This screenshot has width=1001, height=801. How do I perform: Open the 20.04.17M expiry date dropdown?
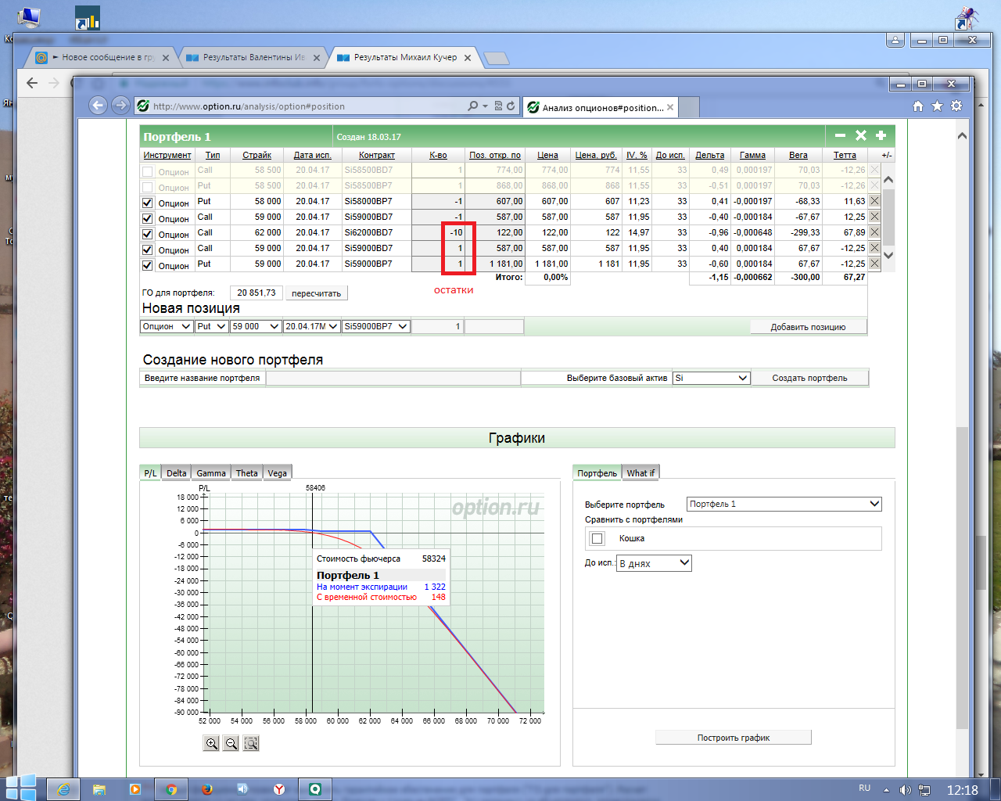click(311, 326)
